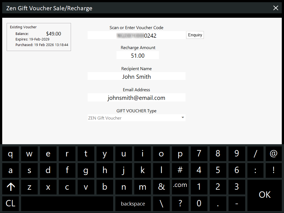The image size is (284, 213).
Task: Tap the number 7 key
Action: point(199,154)
